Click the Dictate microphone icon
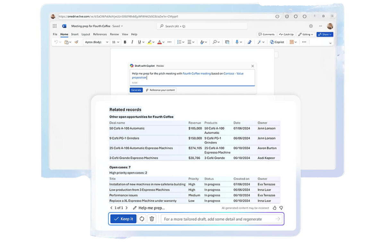This screenshot has width=385, height=243. (x=237, y=42)
